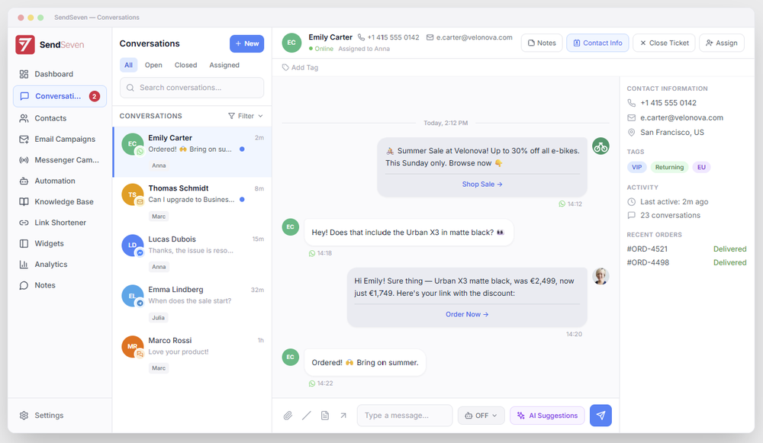
Task: Open the Email Campaigns section
Action: (x=63, y=139)
